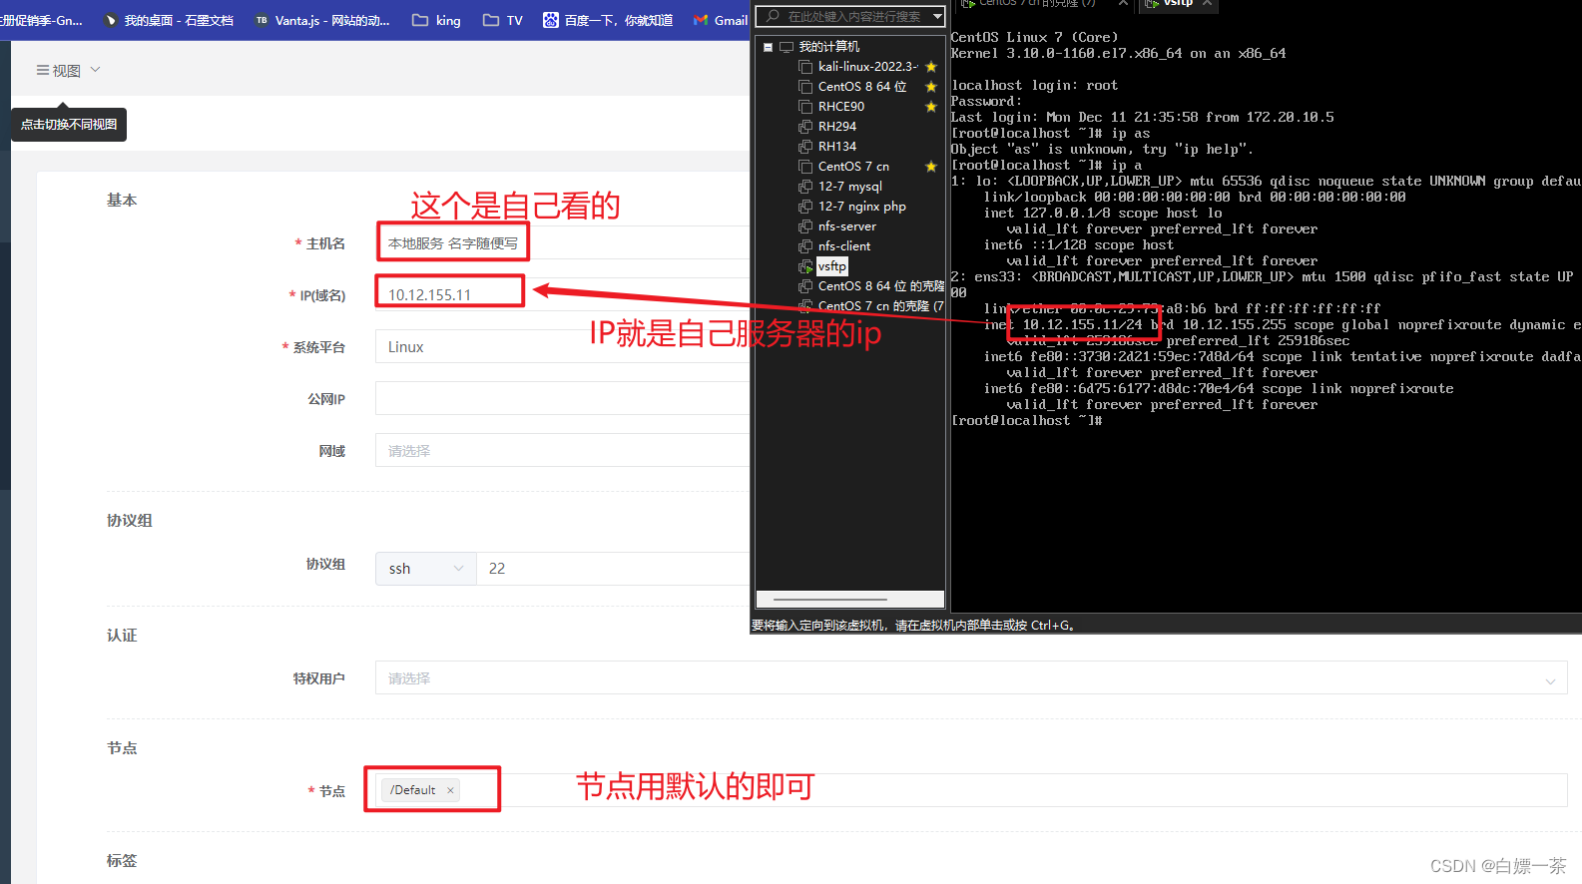Screen dimensions: 1582x884
Task: Select the RH134 virtual machine
Action: [x=837, y=147]
